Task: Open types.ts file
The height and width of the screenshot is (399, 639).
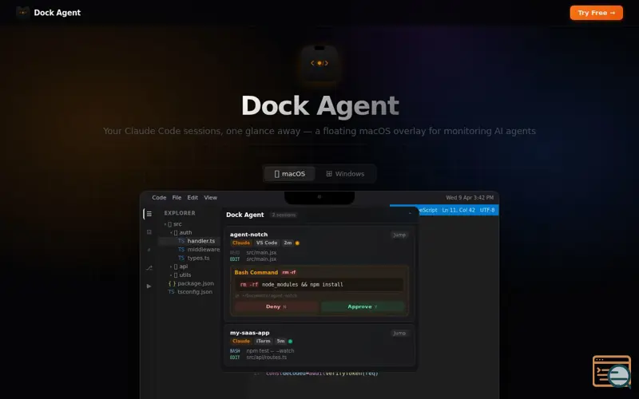Action: [x=193, y=258]
